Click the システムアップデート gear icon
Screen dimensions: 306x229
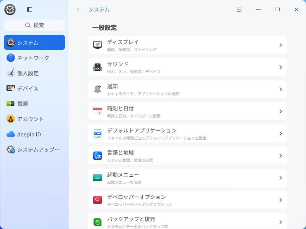11,149
